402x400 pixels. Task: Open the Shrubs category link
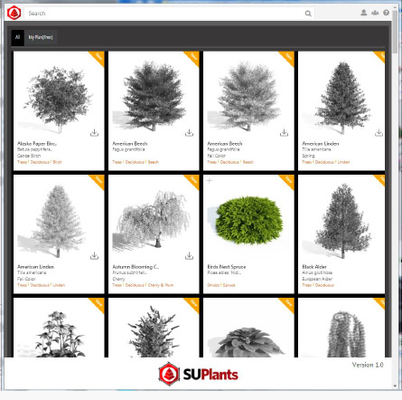pos(213,285)
